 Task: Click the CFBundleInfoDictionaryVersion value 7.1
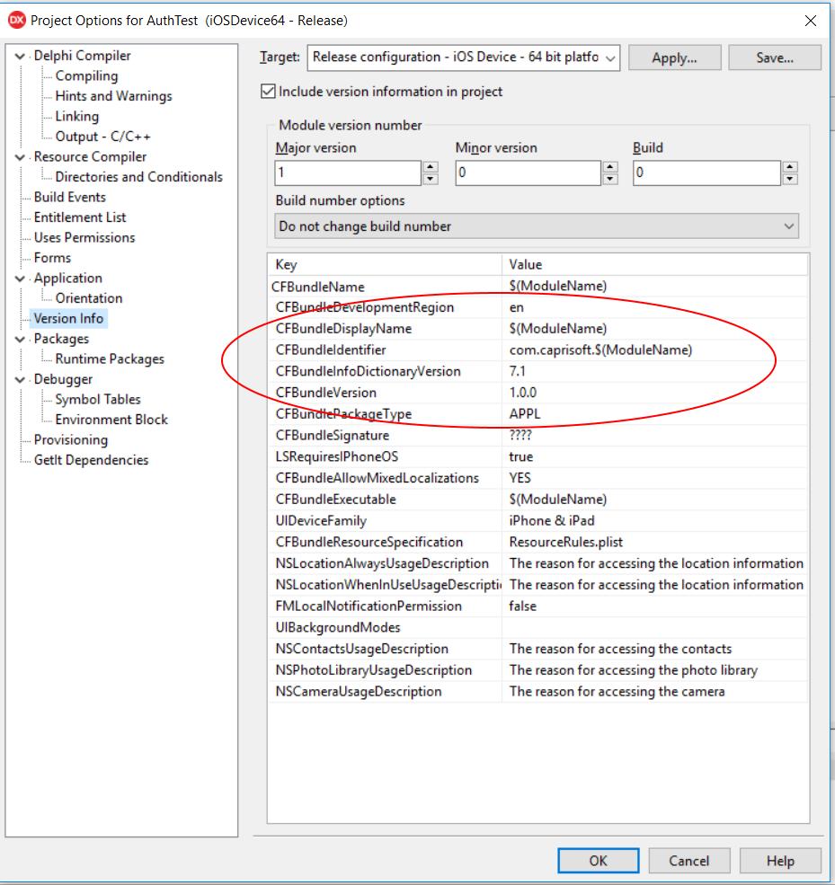pyautogui.click(x=517, y=371)
